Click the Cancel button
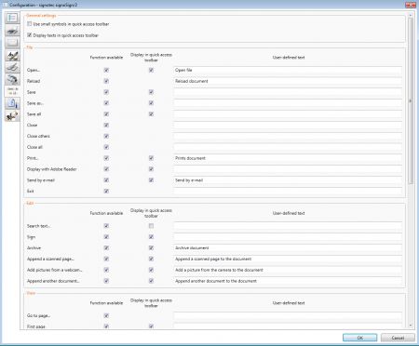 (x=398, y=338)
